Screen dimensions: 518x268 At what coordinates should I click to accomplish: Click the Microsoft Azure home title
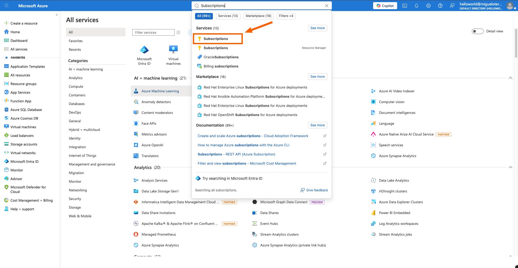pyautogui.click(x=33, y=6)
